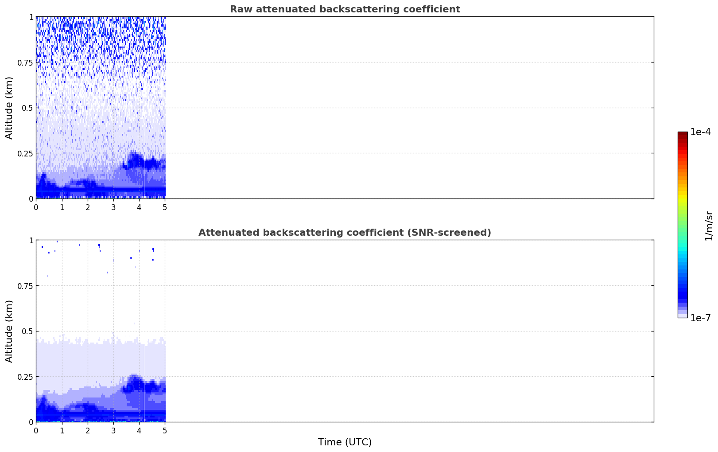Click the "1e-7" colorbar minimum label

pyautogui.click(x=700, y=318)
